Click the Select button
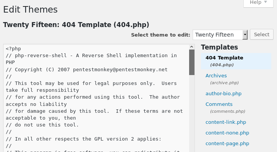The image size is (277, 152). (262, 35)
